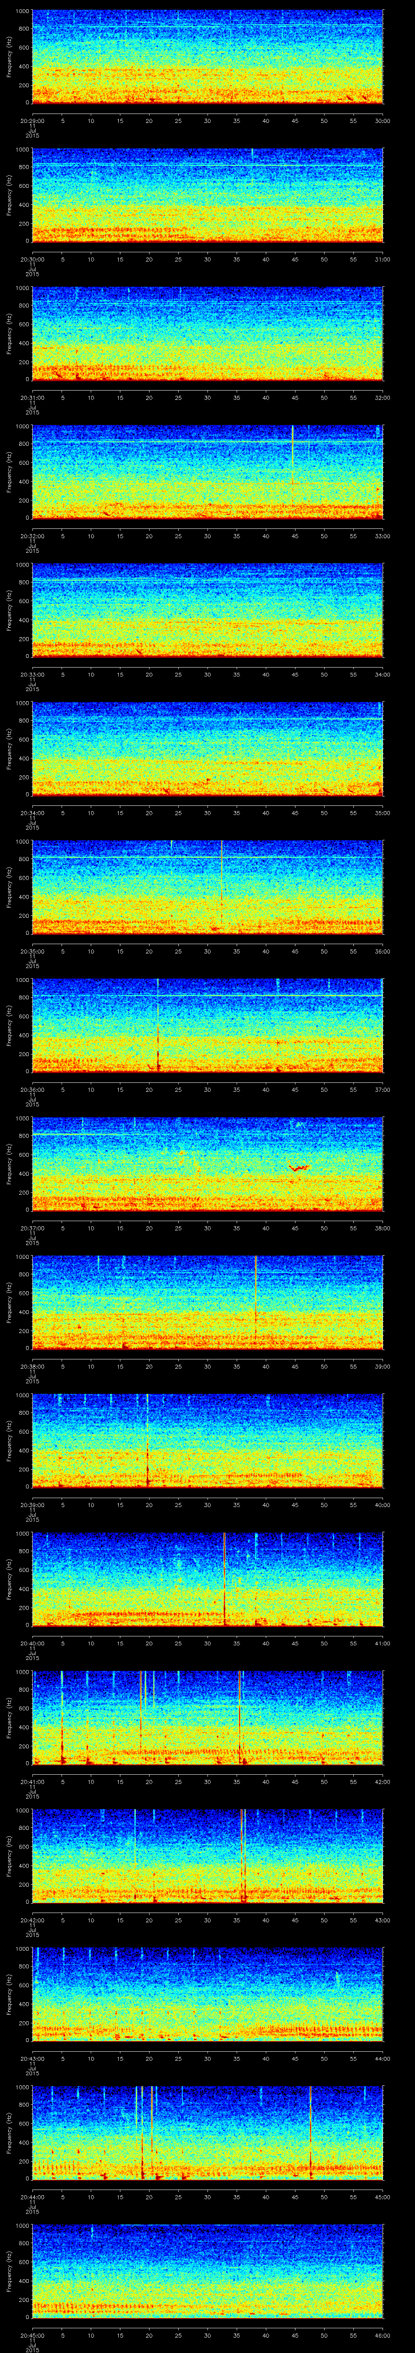Select the 20:33:00 time axis label
Image resolution: width=415 pixels, height=2353 pixels.
tap(32, 674)
